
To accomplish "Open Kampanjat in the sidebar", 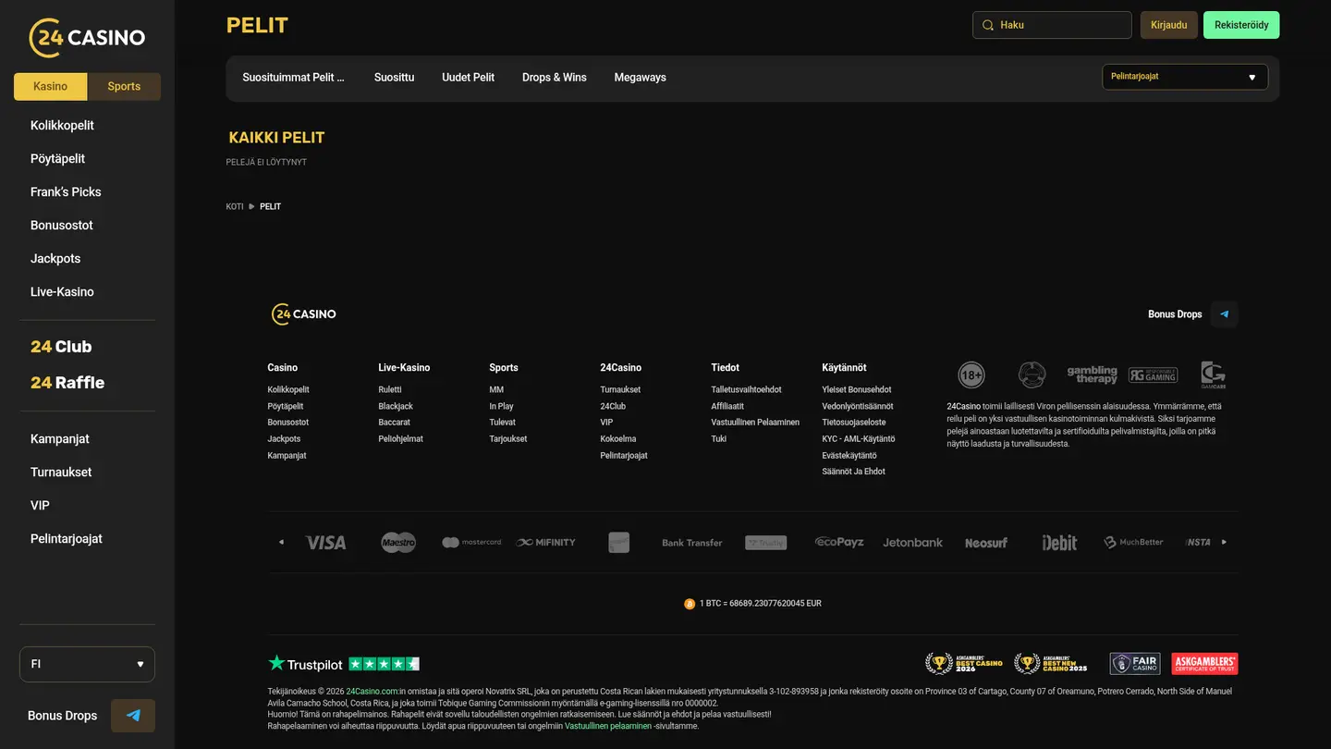I will point(60,439).
